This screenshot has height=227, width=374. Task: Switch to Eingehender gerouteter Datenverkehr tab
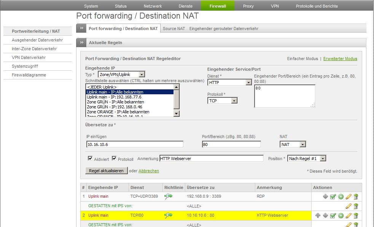click(x=224, y=29)
